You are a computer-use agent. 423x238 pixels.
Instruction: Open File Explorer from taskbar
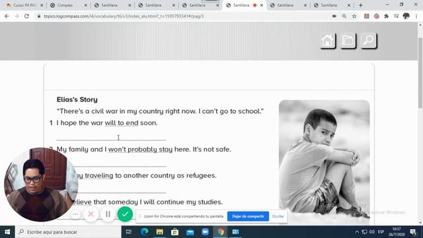pyautogui.click(x=160, y=232)
